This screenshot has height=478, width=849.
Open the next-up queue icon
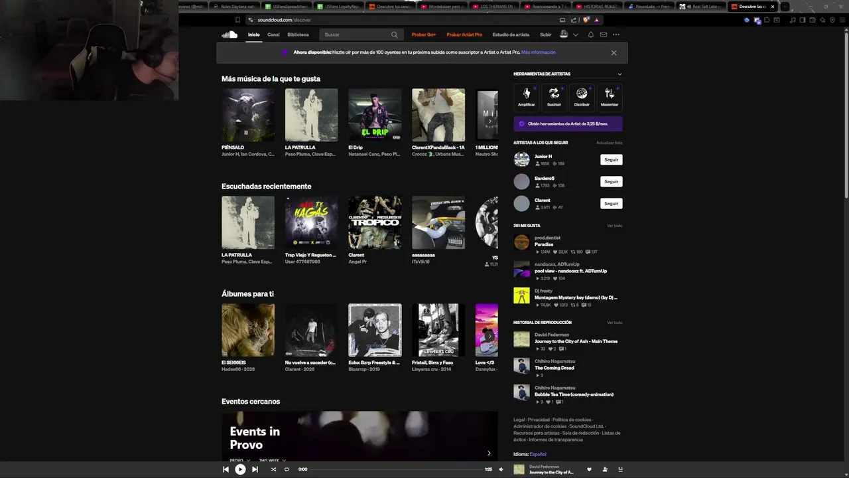pyautogui.click(x=621, y=469)
